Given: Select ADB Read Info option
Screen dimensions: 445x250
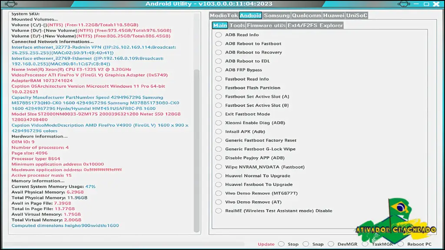Looking at the screenshot, I should click(x=218, y=35).
